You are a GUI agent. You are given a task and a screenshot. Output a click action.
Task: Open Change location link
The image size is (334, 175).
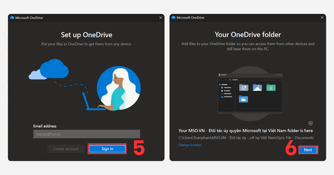tap(190, 145)
